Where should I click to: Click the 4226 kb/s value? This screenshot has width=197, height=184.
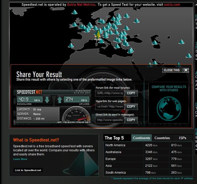tap(151, 145)
